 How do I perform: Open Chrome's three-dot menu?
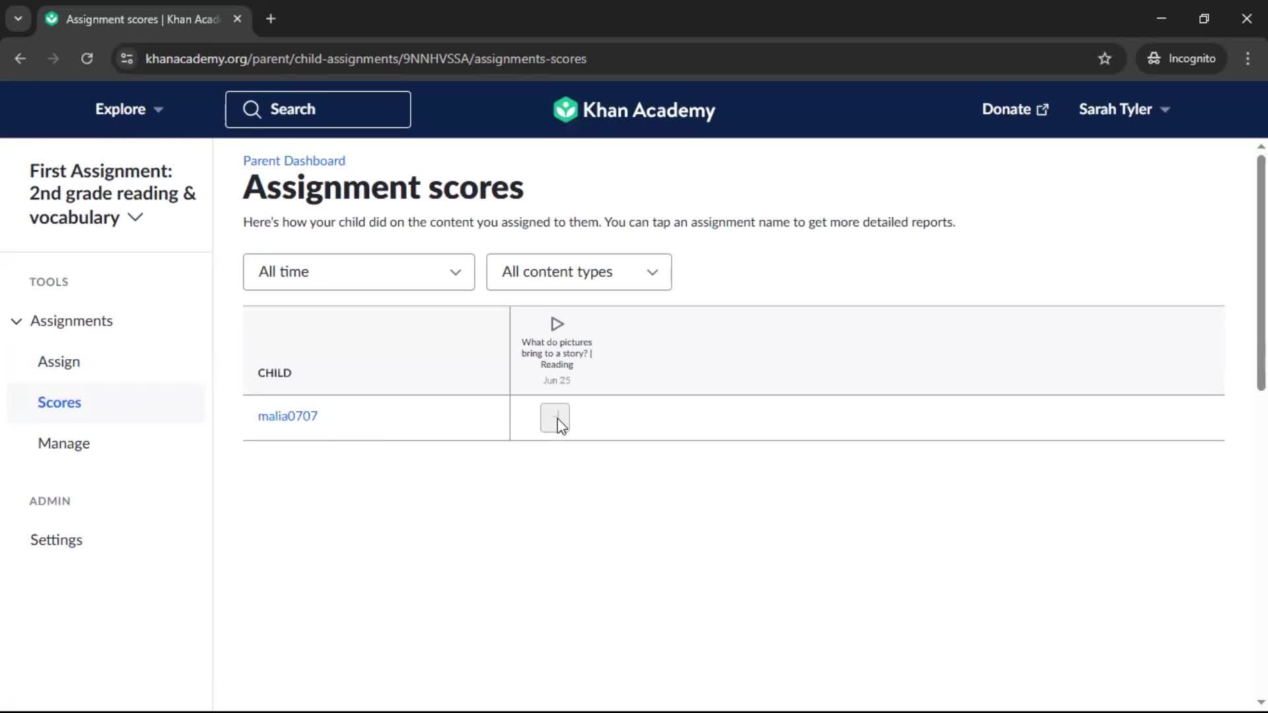[x=1248, y=59]
